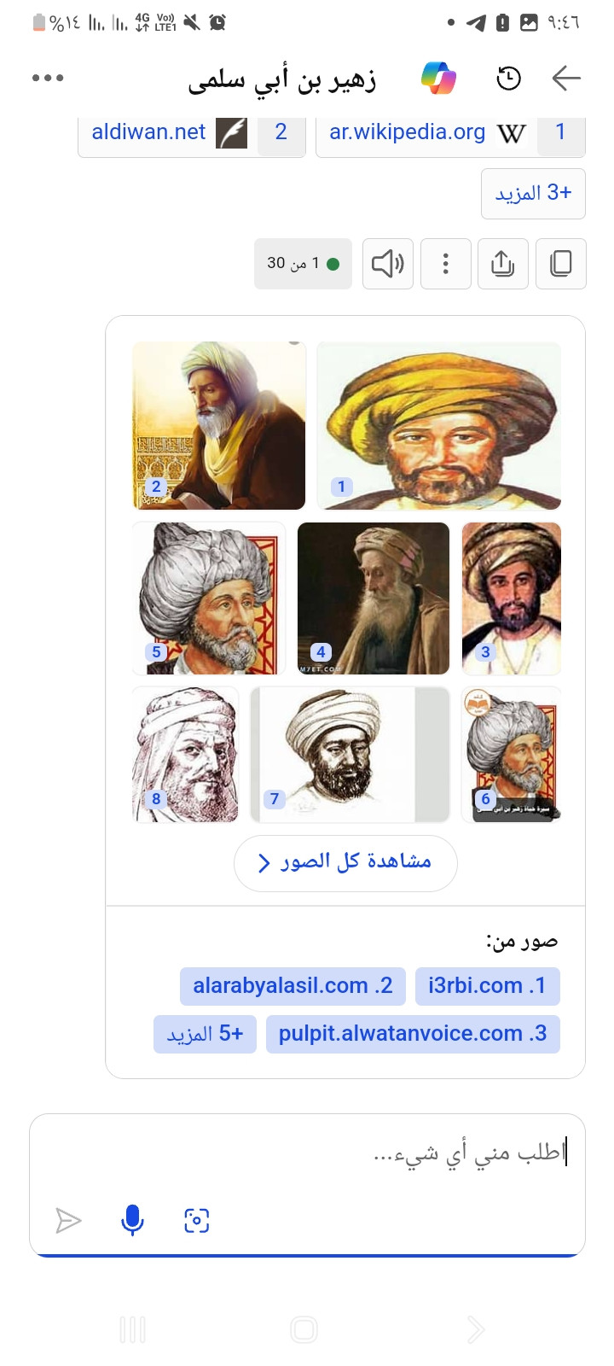This screenshot has height=1366, width=614.
Task: Share the response using the share icon
Action: (503, 264)
